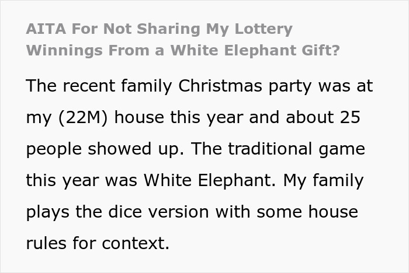Click "White Elephant." in the body text
Viewport: 409px width, 273px height.
209,180
